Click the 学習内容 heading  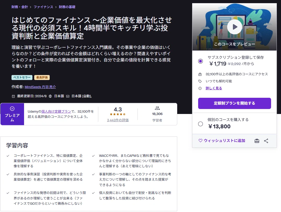pos(17,145)
